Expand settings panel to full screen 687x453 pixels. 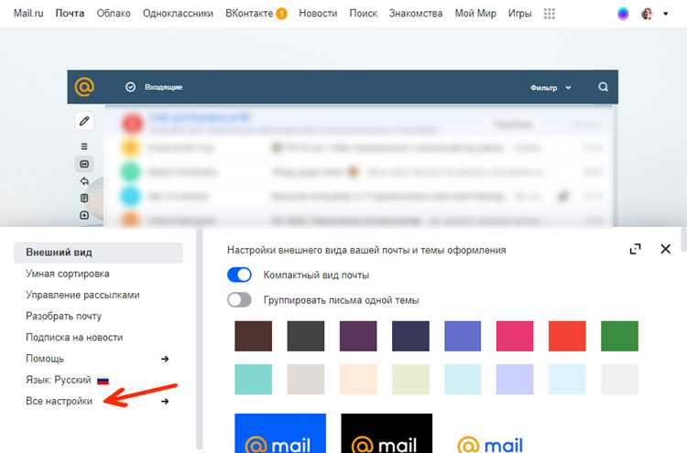pyautogui.click(x=636, y=249)
